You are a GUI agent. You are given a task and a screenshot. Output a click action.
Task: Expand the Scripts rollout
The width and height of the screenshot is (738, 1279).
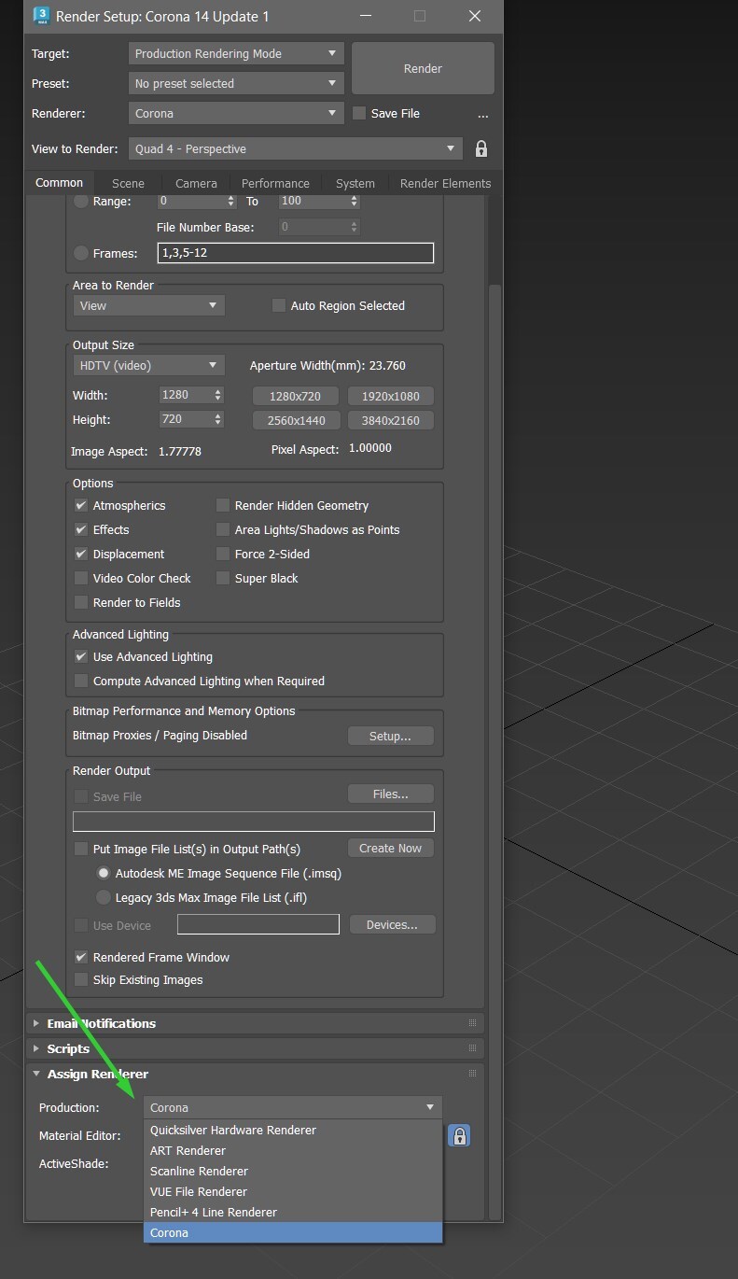36,1048
